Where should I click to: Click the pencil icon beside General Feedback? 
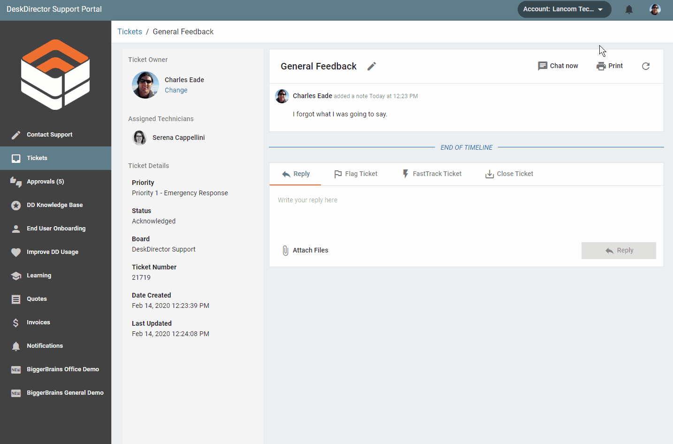click(372, 66)
